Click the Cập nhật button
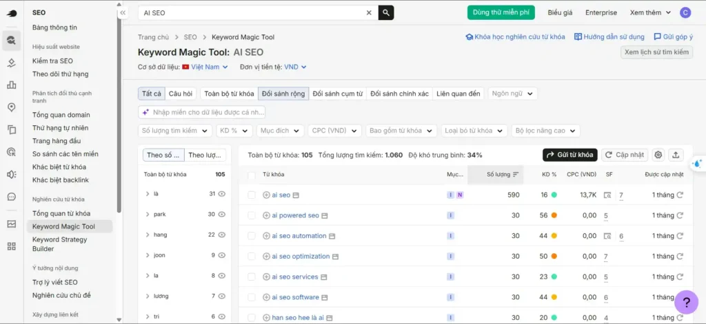This screenshot has height=324, width=706. [x=625, y=155]
